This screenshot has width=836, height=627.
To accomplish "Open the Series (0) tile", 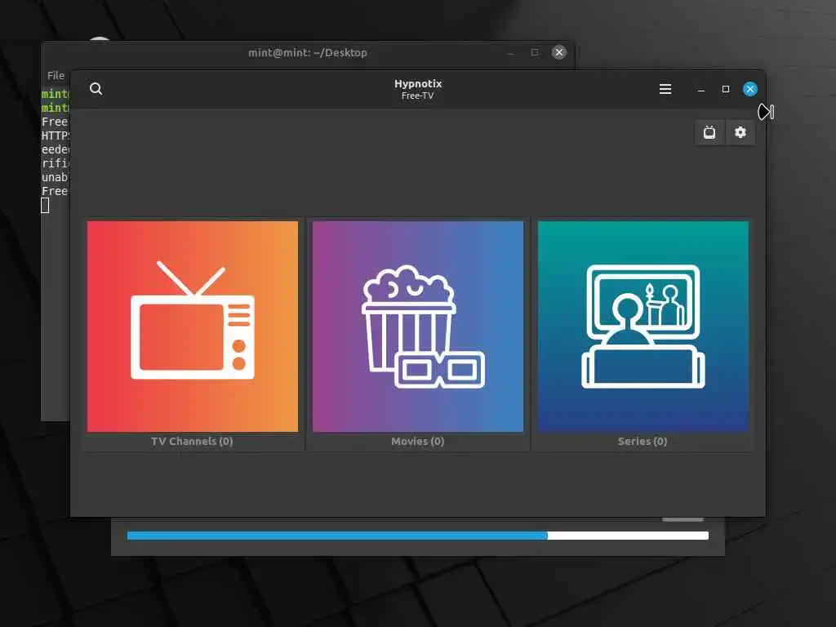I will click(x=643, y=334).
